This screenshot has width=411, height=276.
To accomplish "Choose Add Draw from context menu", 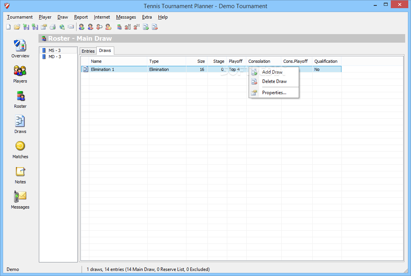I will pyautogui.click(x=273, y=72).
